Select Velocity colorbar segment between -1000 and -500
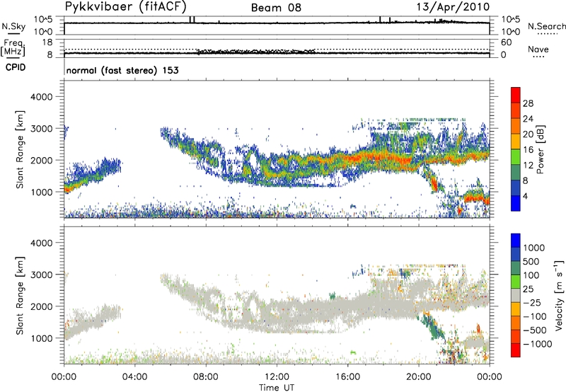Screen dimensions: 566x392 coord(516,337)
